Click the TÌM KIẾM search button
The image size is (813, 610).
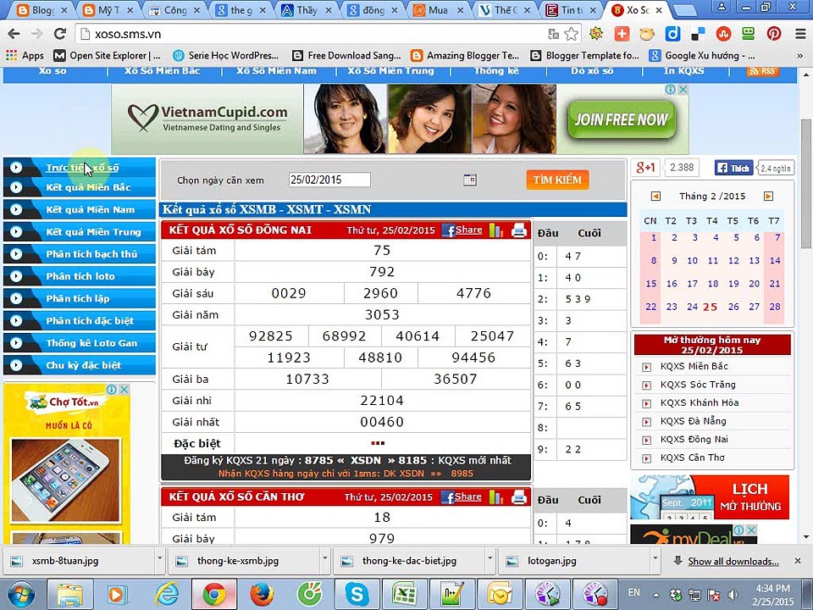pos(557,180)
